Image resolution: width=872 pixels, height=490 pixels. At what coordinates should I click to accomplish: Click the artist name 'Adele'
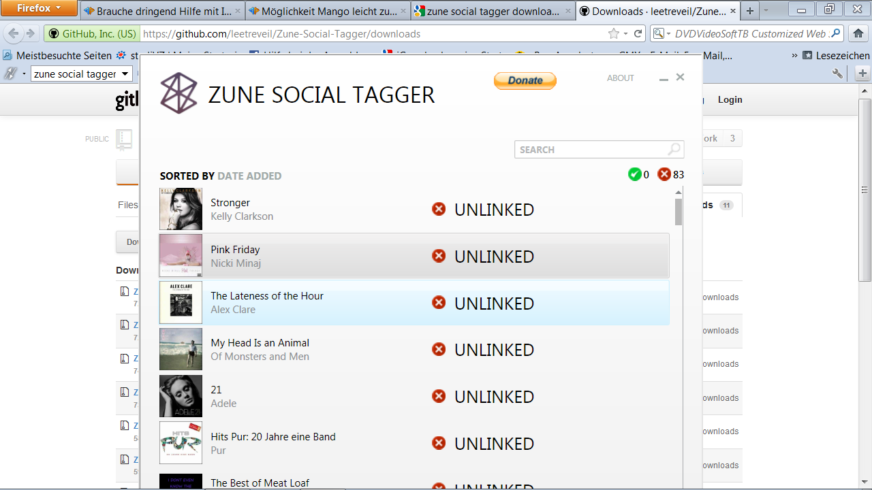(x=223, y=404)
